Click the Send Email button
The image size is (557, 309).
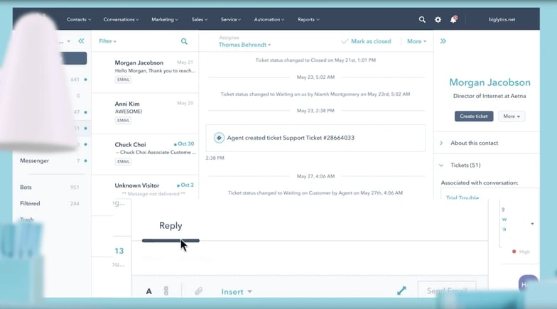[446, 291]
